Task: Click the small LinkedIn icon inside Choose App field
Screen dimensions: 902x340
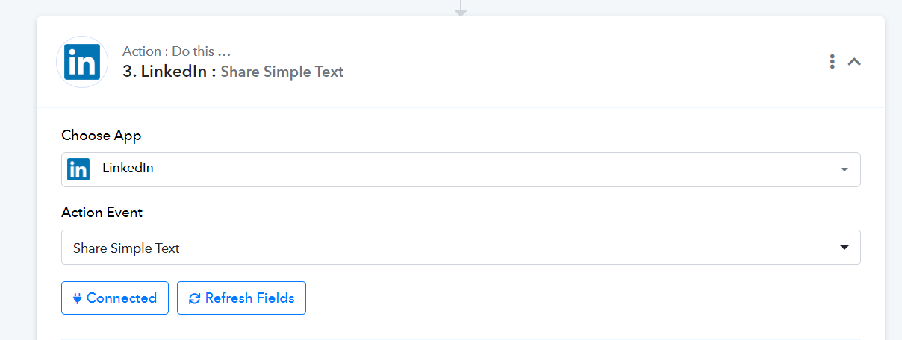Action: click(78, 169)
